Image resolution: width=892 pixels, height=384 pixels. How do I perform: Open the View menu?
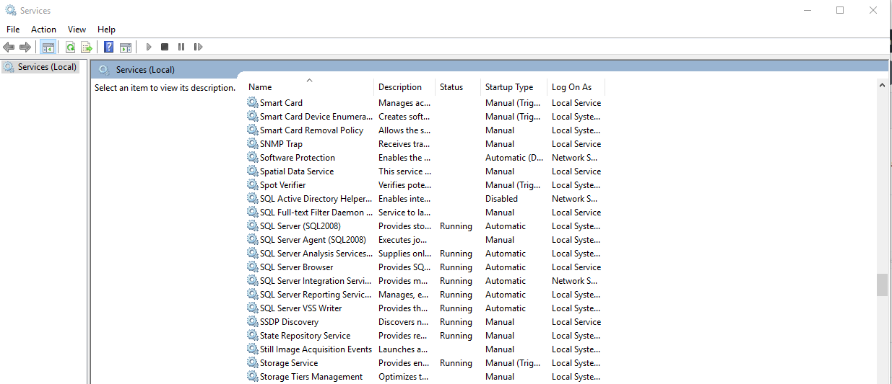click(77, 30)
